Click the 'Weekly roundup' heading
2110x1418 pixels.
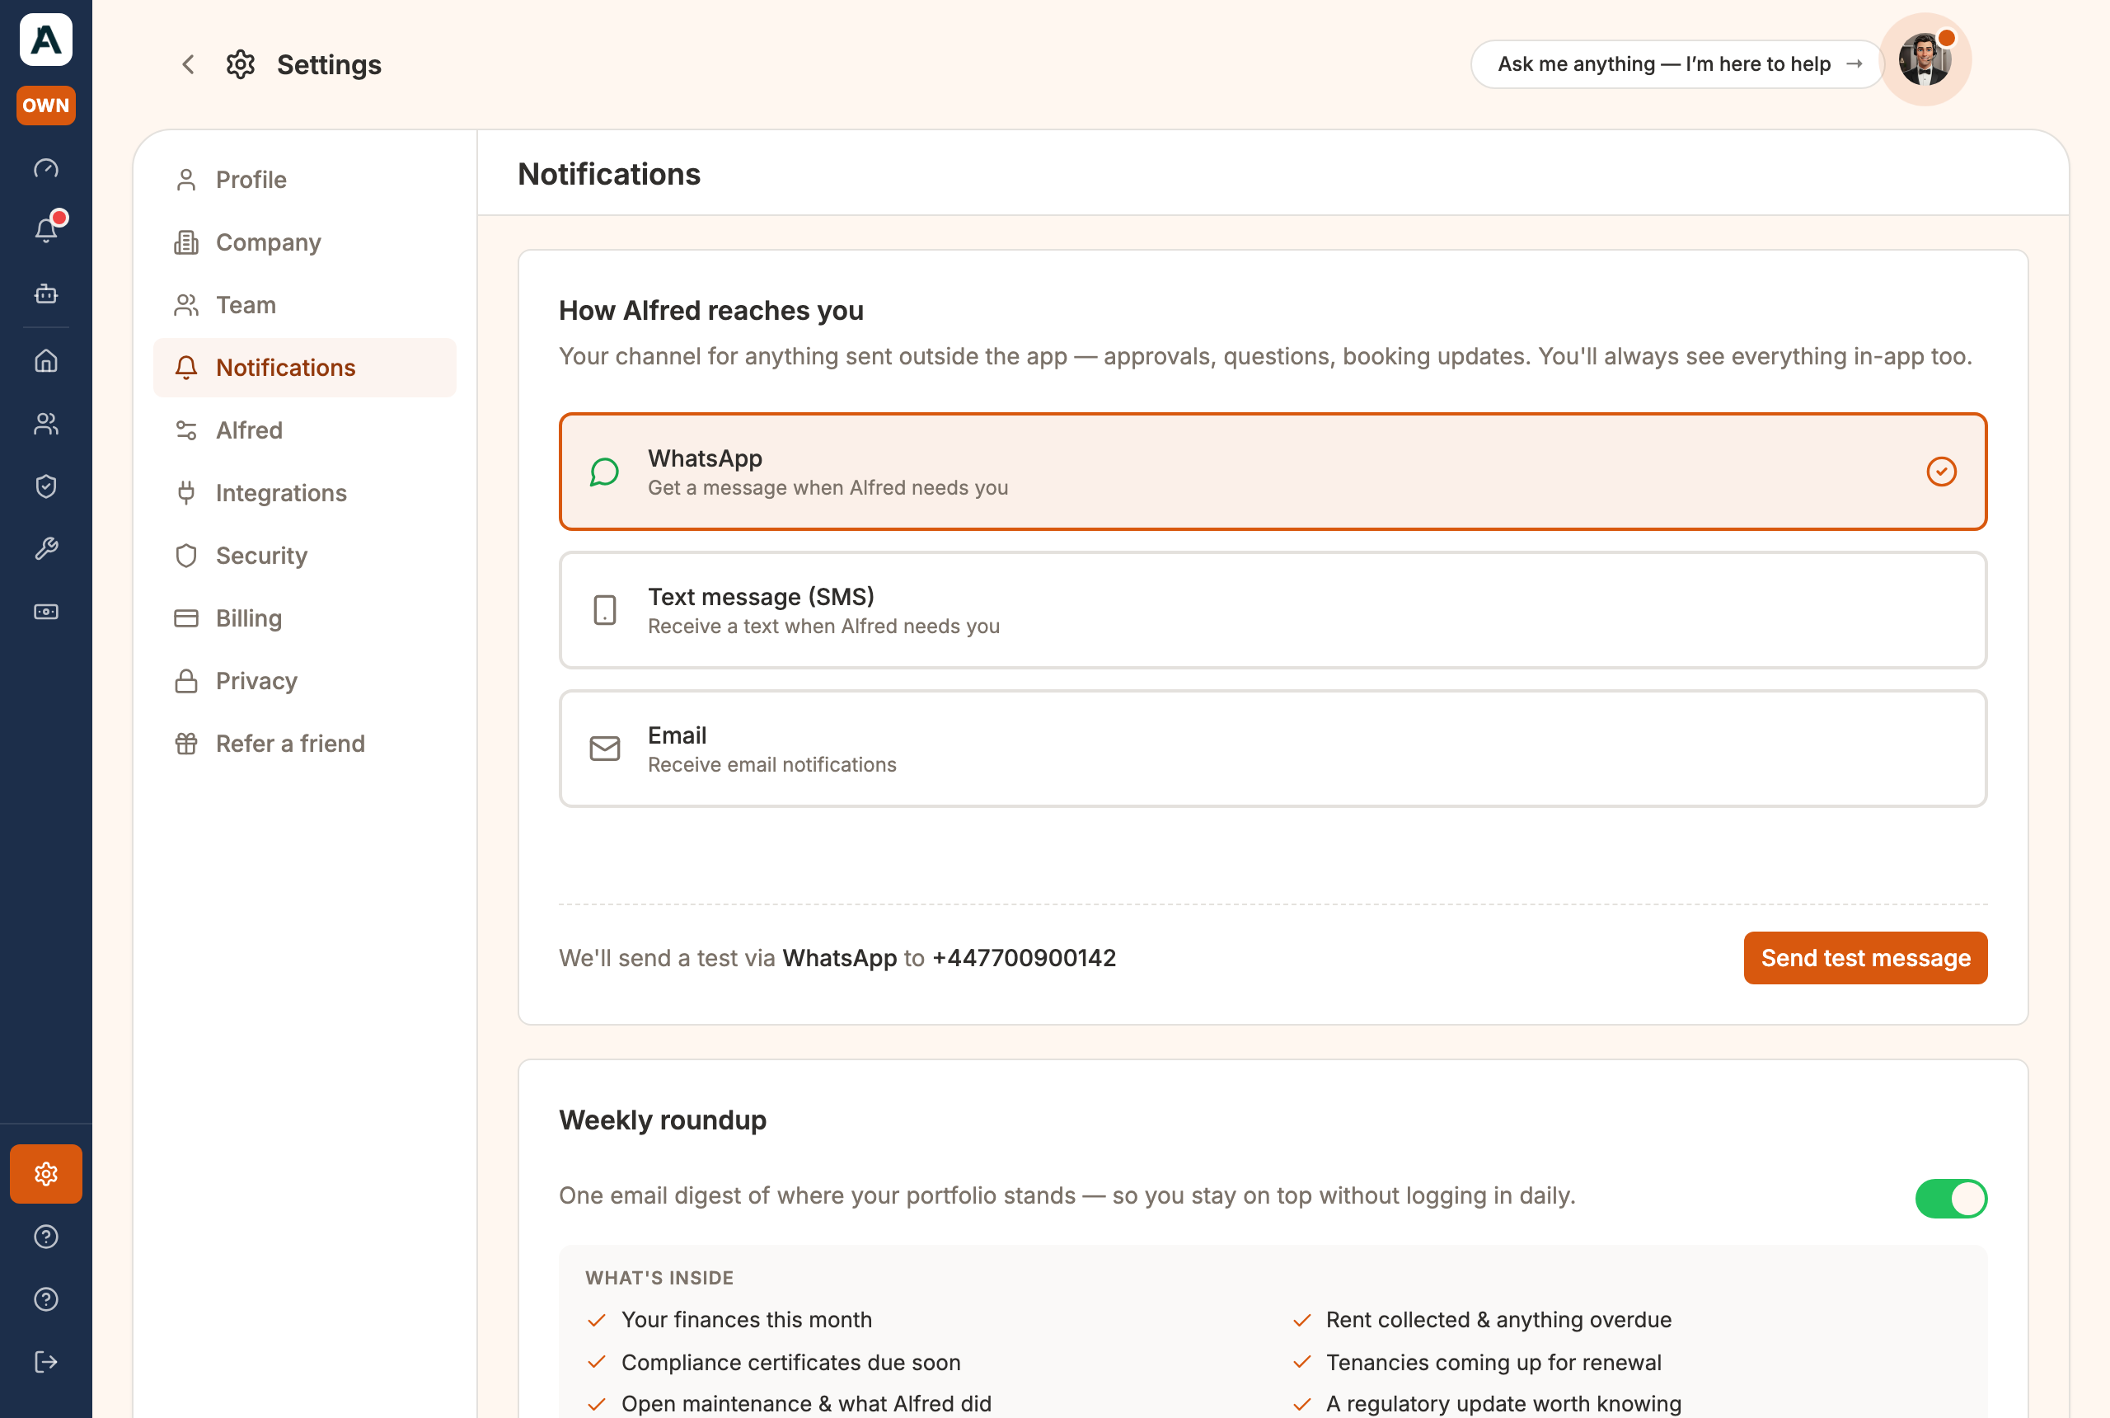tap(663, 1120)
